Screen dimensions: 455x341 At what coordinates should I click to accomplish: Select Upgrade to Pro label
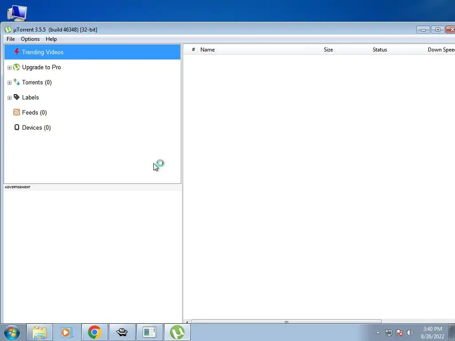(41, 67)
